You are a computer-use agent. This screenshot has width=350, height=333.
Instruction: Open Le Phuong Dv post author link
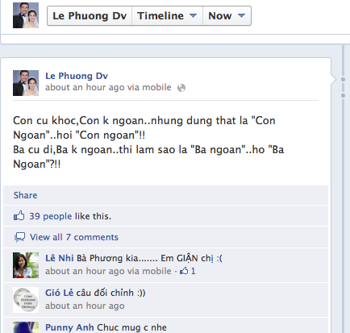(77, 76)
